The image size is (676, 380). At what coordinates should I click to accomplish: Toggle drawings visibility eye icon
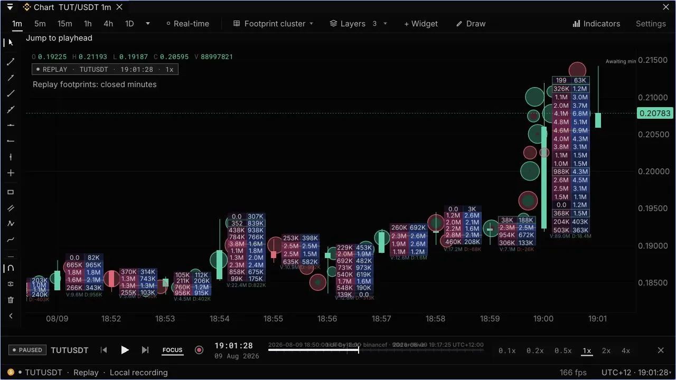[x=11, y=284]
